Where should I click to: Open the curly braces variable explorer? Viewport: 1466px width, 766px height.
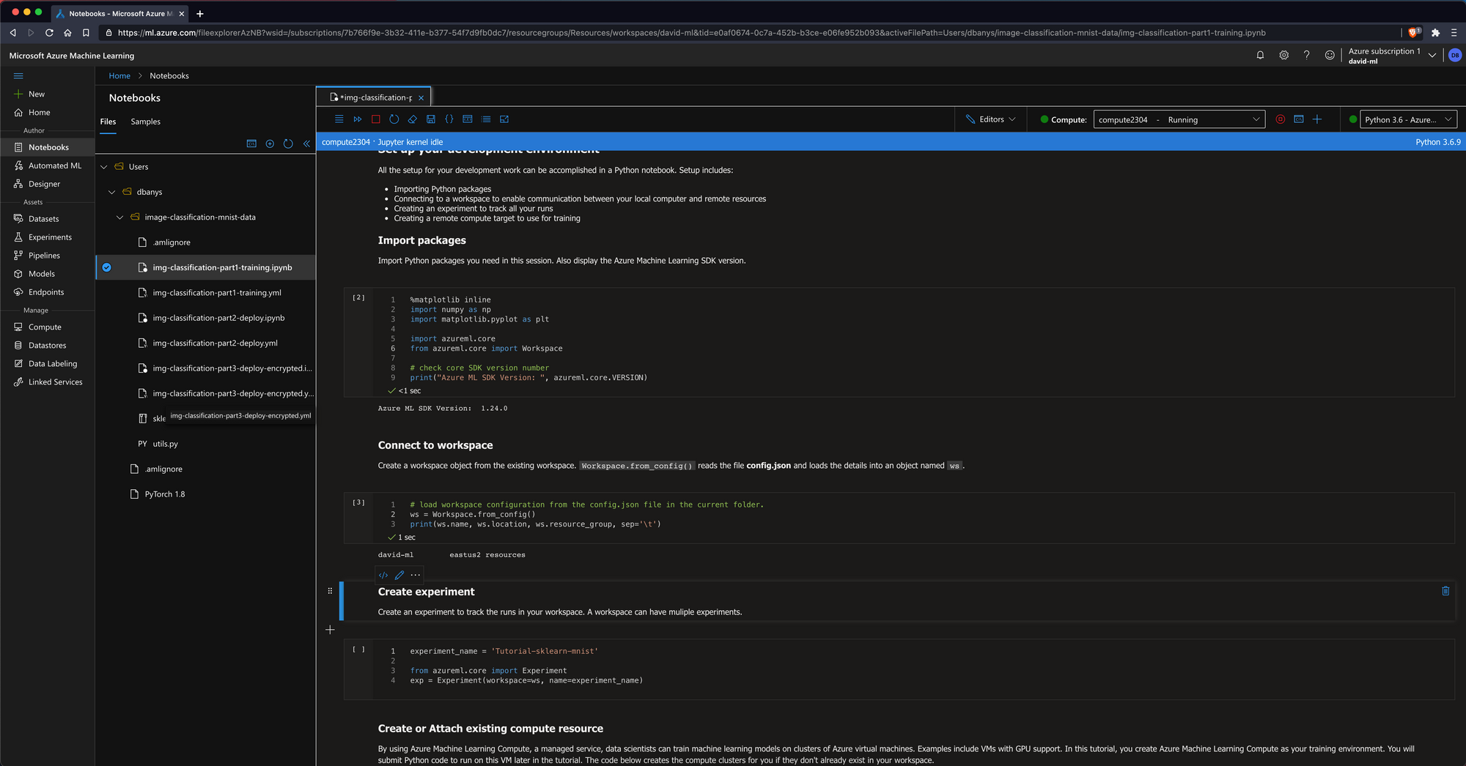(449, 119)
